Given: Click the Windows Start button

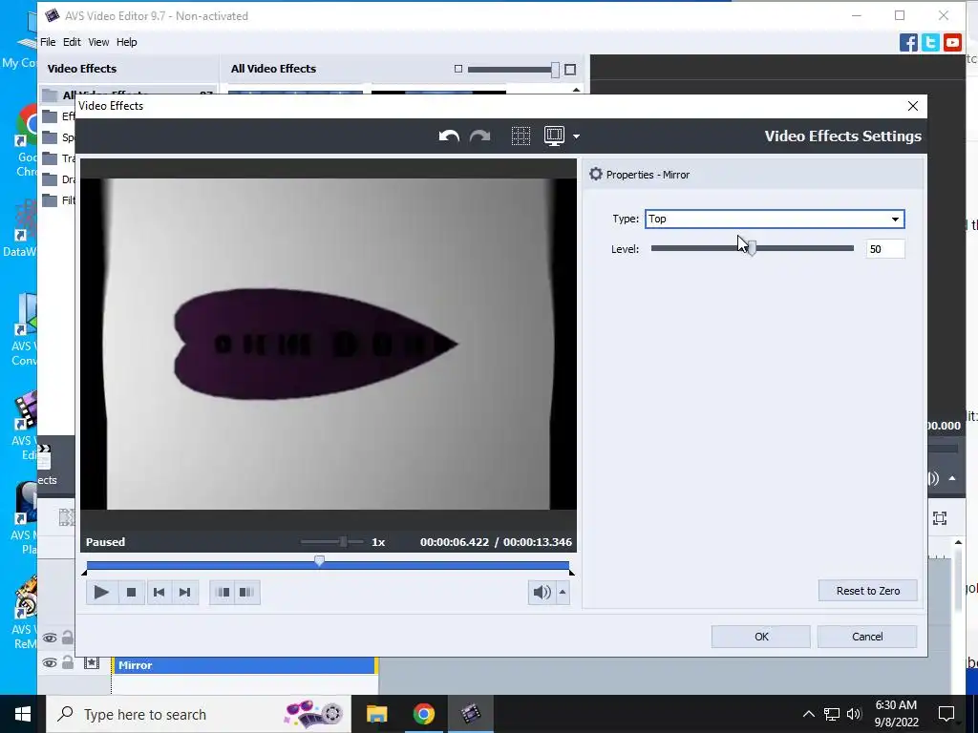Looking at the screenshot, I should pos(23,714).
